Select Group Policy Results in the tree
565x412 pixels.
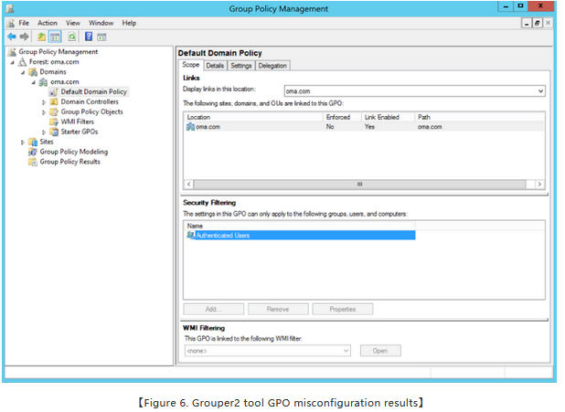point(69,162)
